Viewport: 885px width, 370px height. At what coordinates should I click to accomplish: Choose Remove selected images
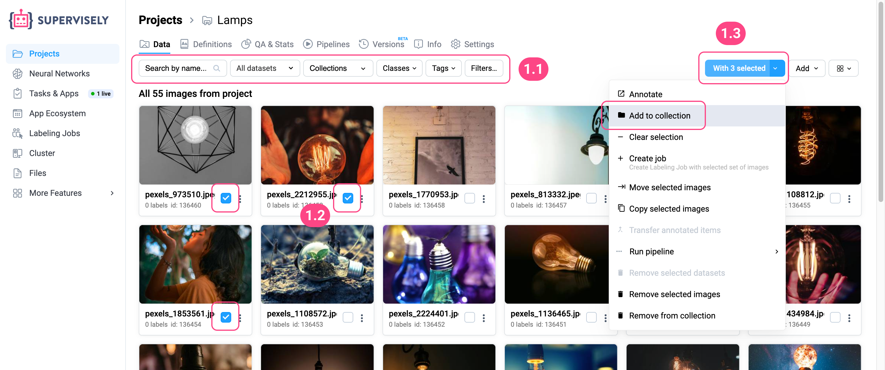point(697,294)
